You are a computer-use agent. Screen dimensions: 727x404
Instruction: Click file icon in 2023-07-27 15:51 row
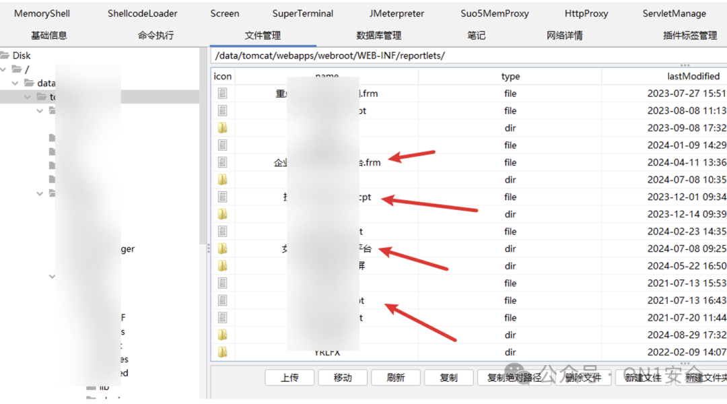click(223, 93)
